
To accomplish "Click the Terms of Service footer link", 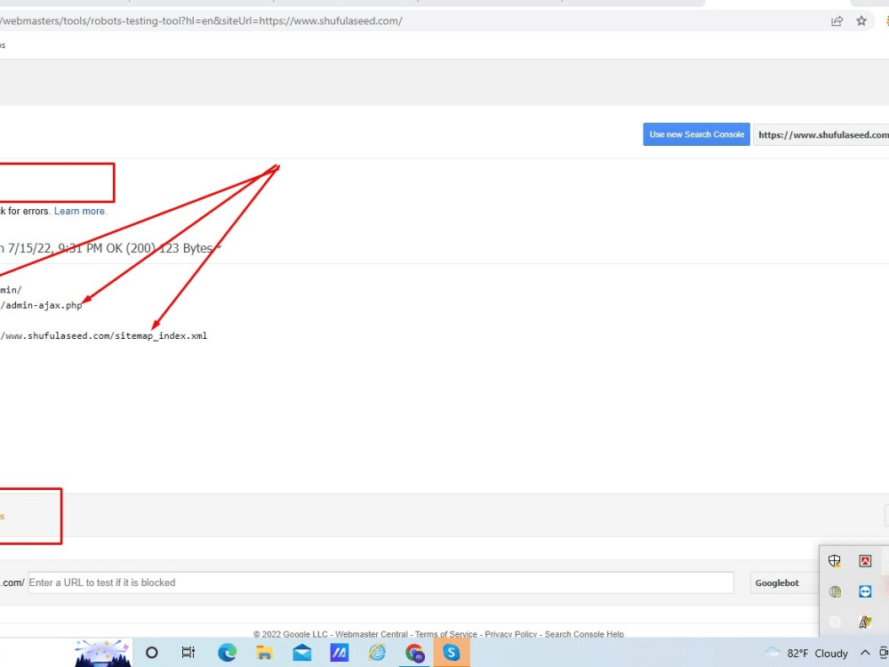I will coord(445,634).
